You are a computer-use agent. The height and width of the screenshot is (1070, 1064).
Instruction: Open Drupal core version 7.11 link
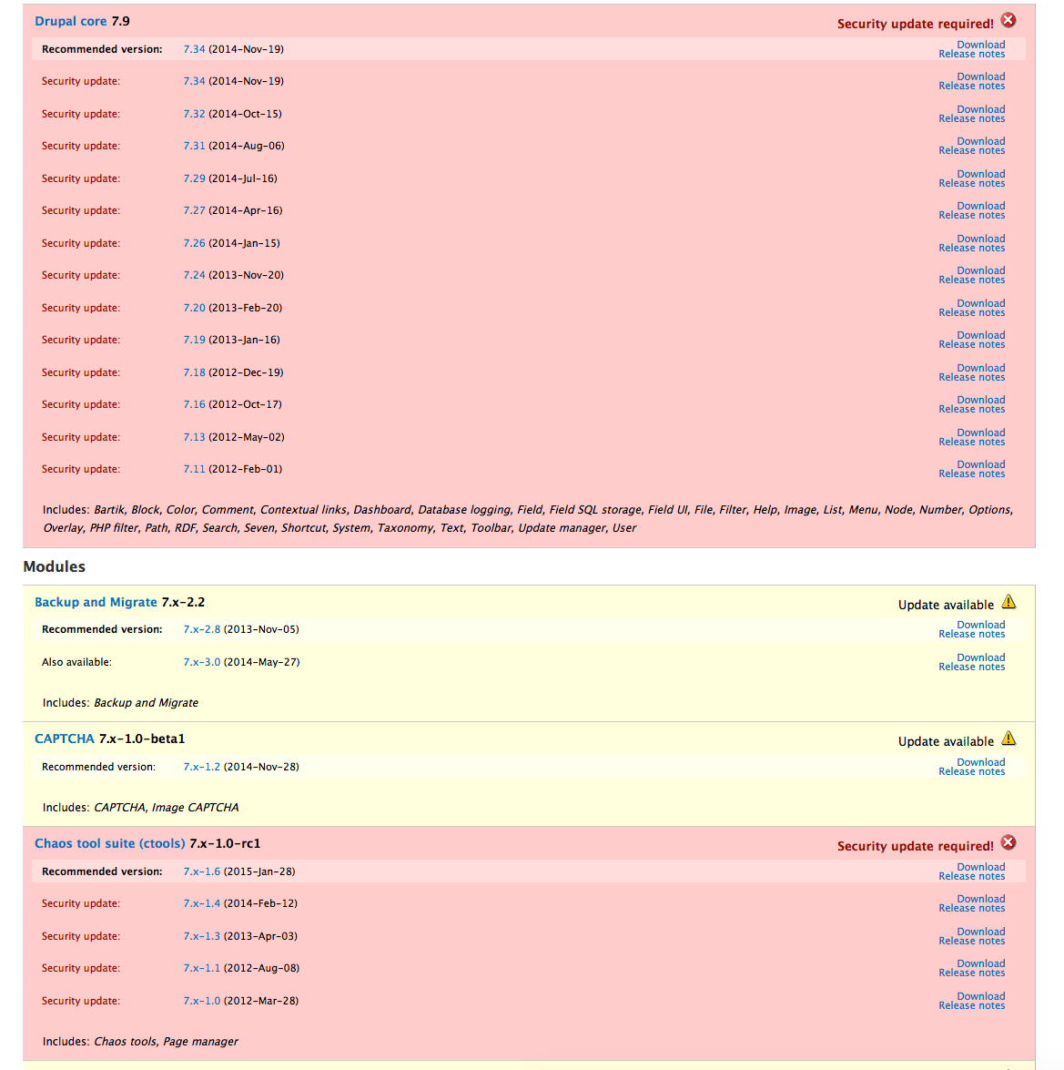click(195, 470)
